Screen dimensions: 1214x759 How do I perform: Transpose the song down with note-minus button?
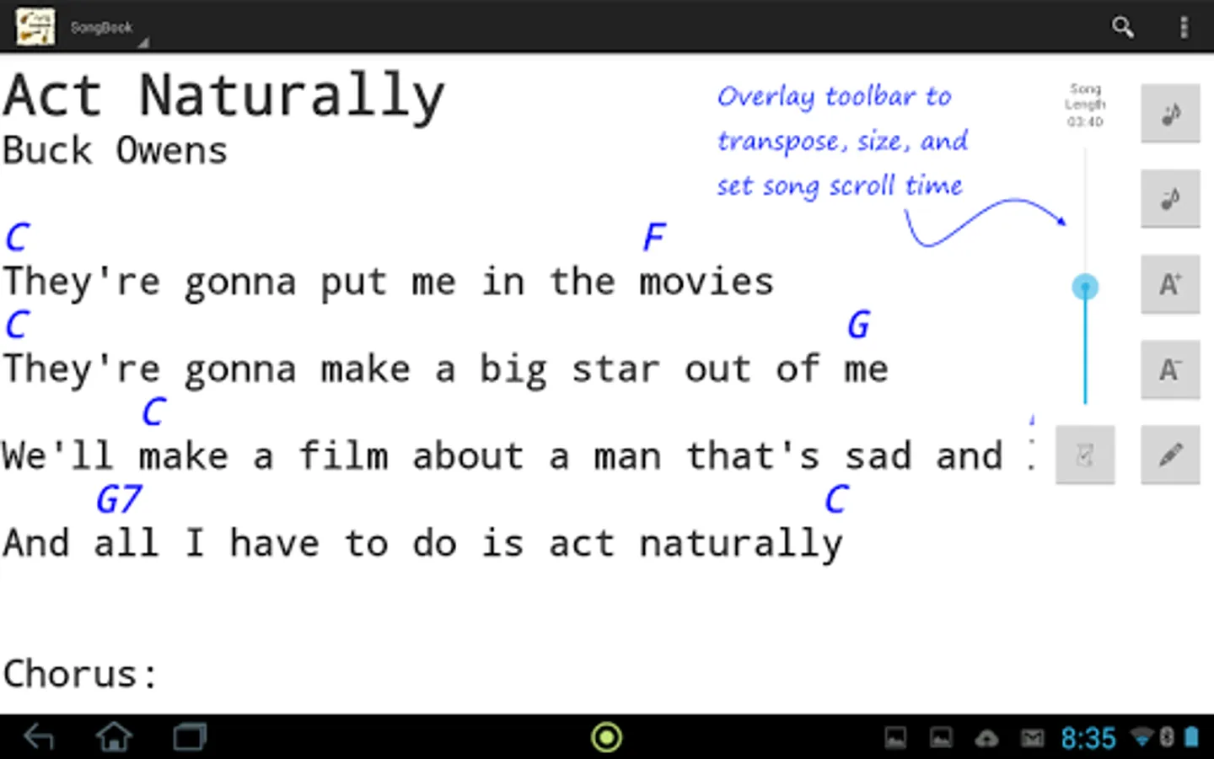point(1170,199)
